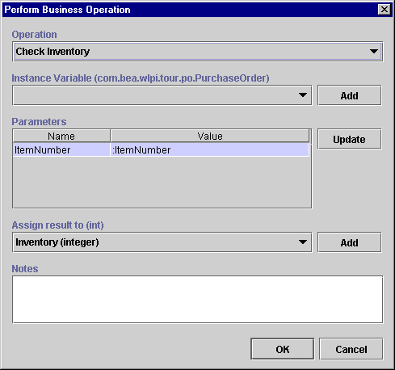Screen dimensions: 395x370
Task: Click the Perform Business Operation title bar
Action: 188,10
